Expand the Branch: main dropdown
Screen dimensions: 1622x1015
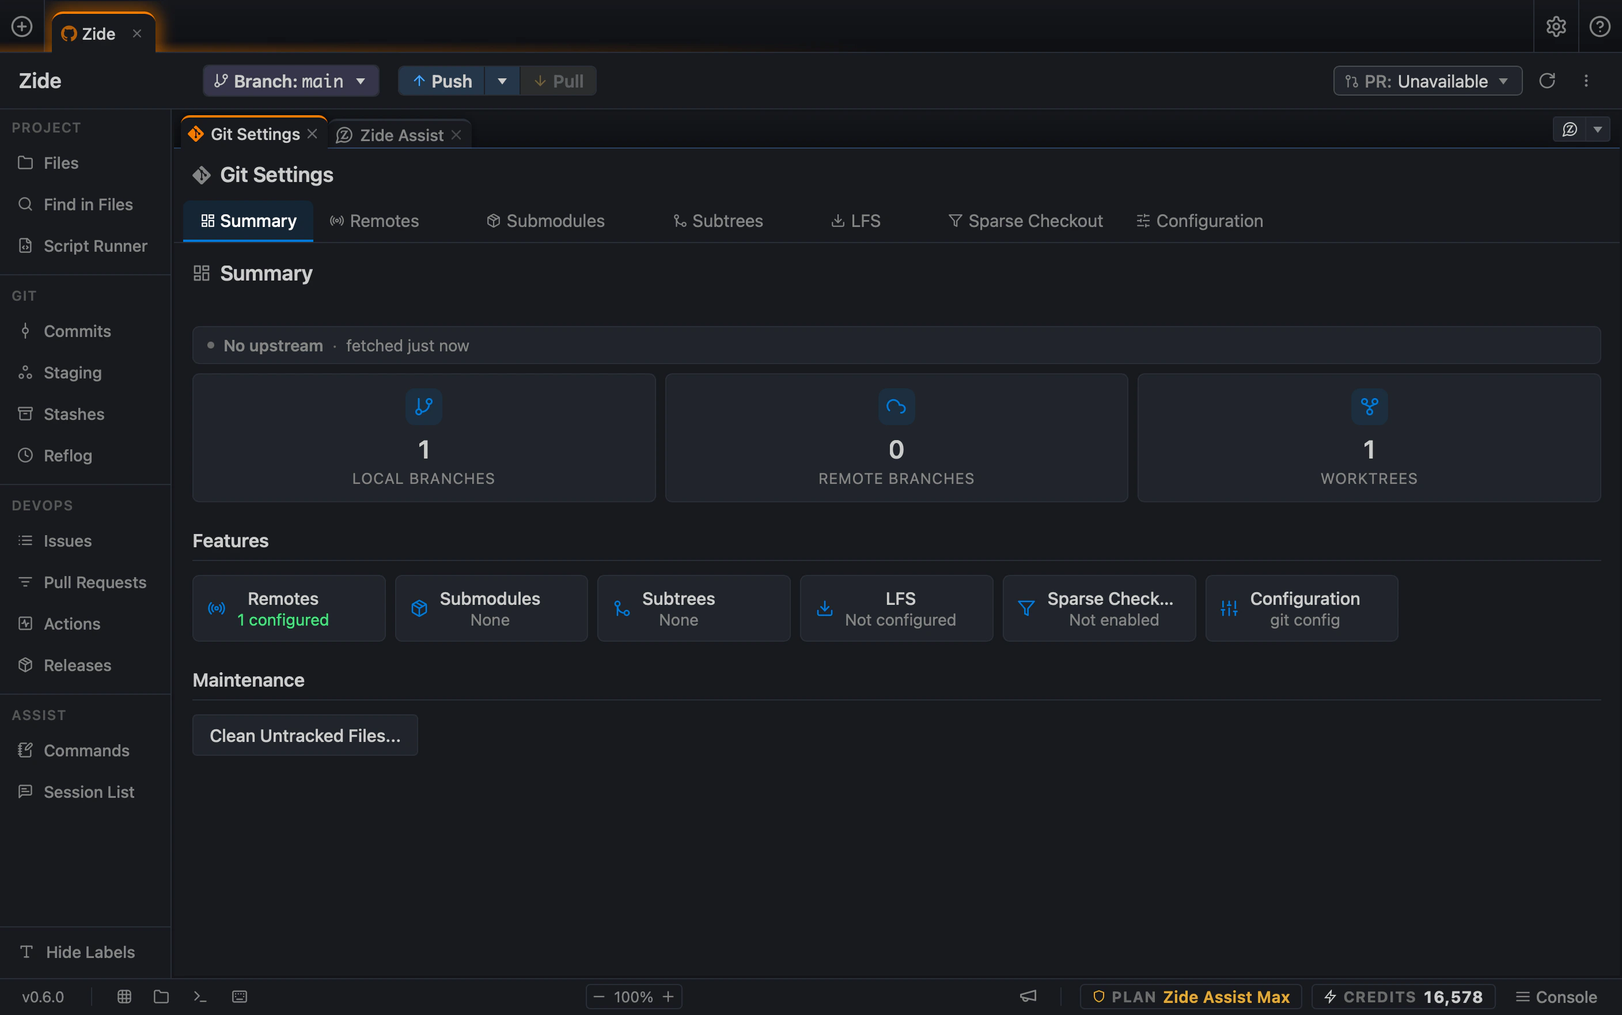(x=290, y=81)
